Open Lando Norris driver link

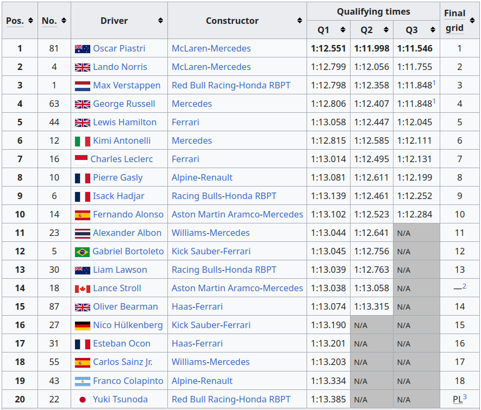pos(120,67)
